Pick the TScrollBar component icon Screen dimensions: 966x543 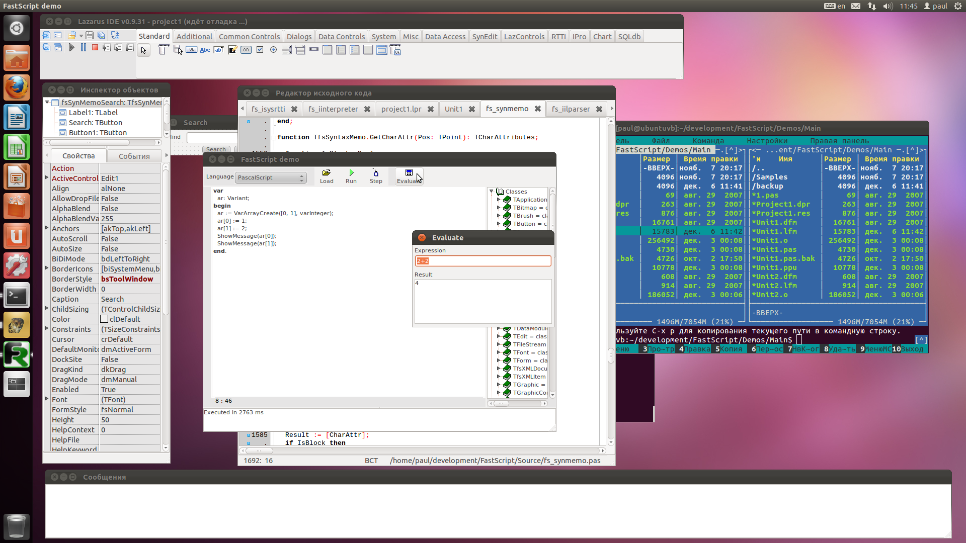(x=314, y=50)
